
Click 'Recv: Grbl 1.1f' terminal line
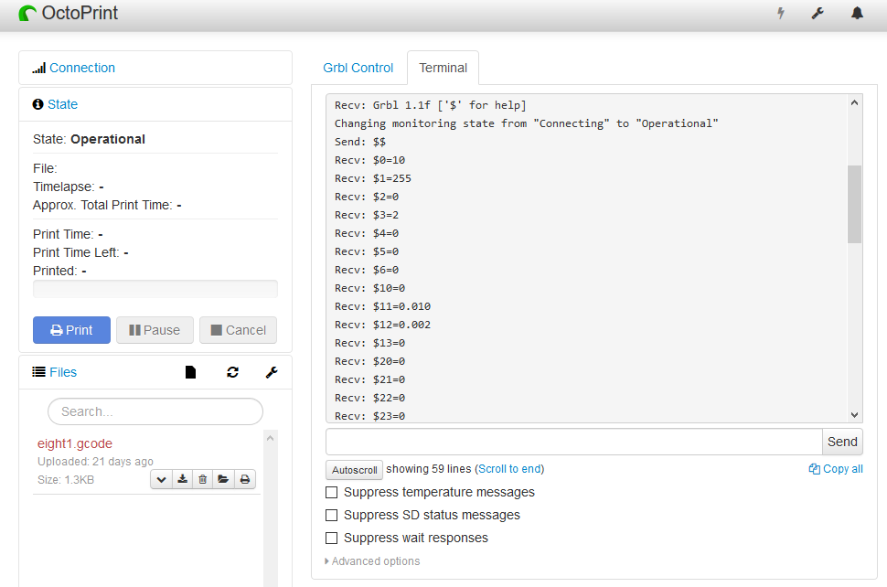coord(431,105)
